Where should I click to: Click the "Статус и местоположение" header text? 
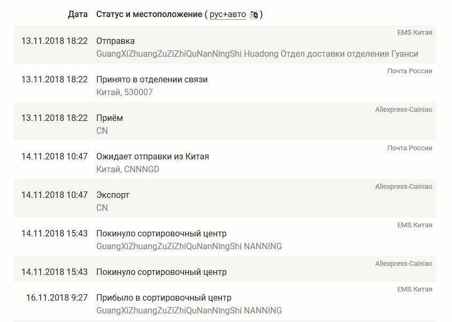coord(148,14)
